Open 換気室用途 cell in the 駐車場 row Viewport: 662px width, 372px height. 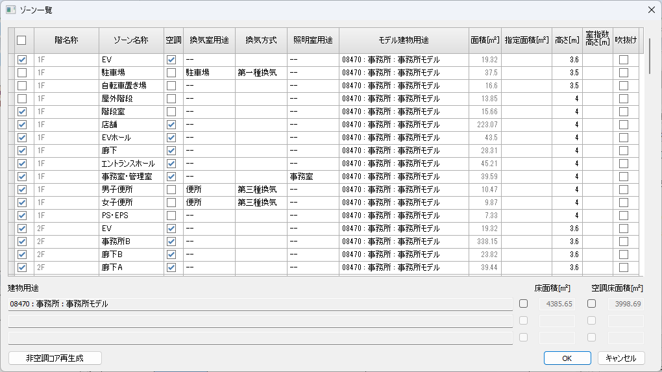209,73
